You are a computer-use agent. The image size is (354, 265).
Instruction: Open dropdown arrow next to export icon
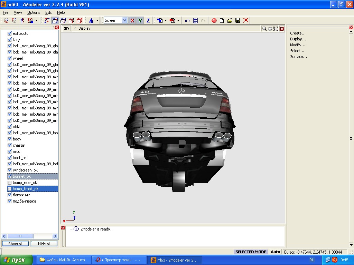click(178, 20)
